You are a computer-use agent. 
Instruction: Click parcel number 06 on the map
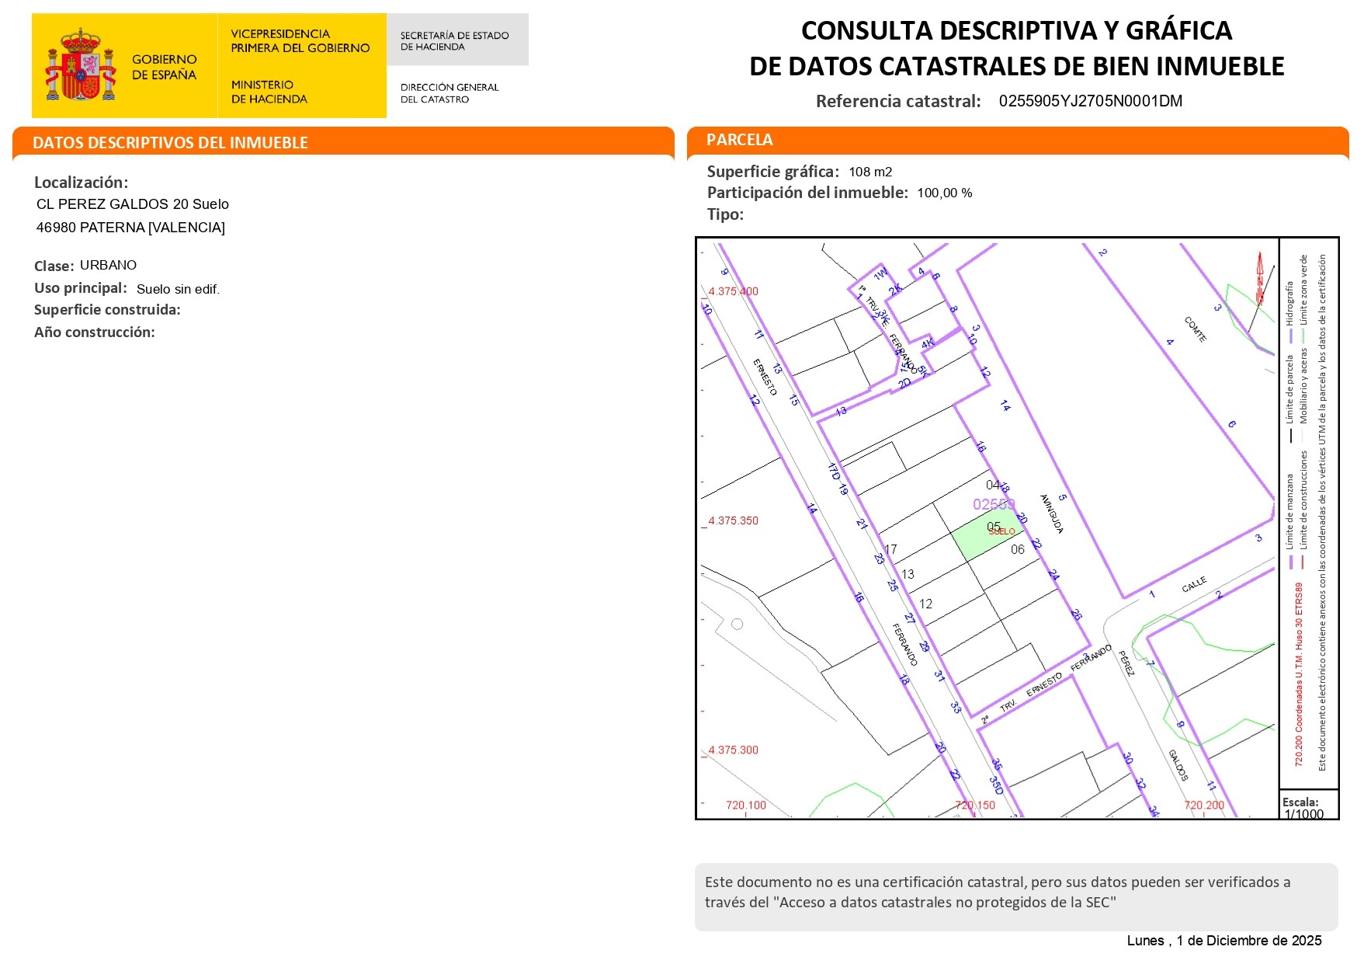pyautogui.click(x=1017, y=549)
